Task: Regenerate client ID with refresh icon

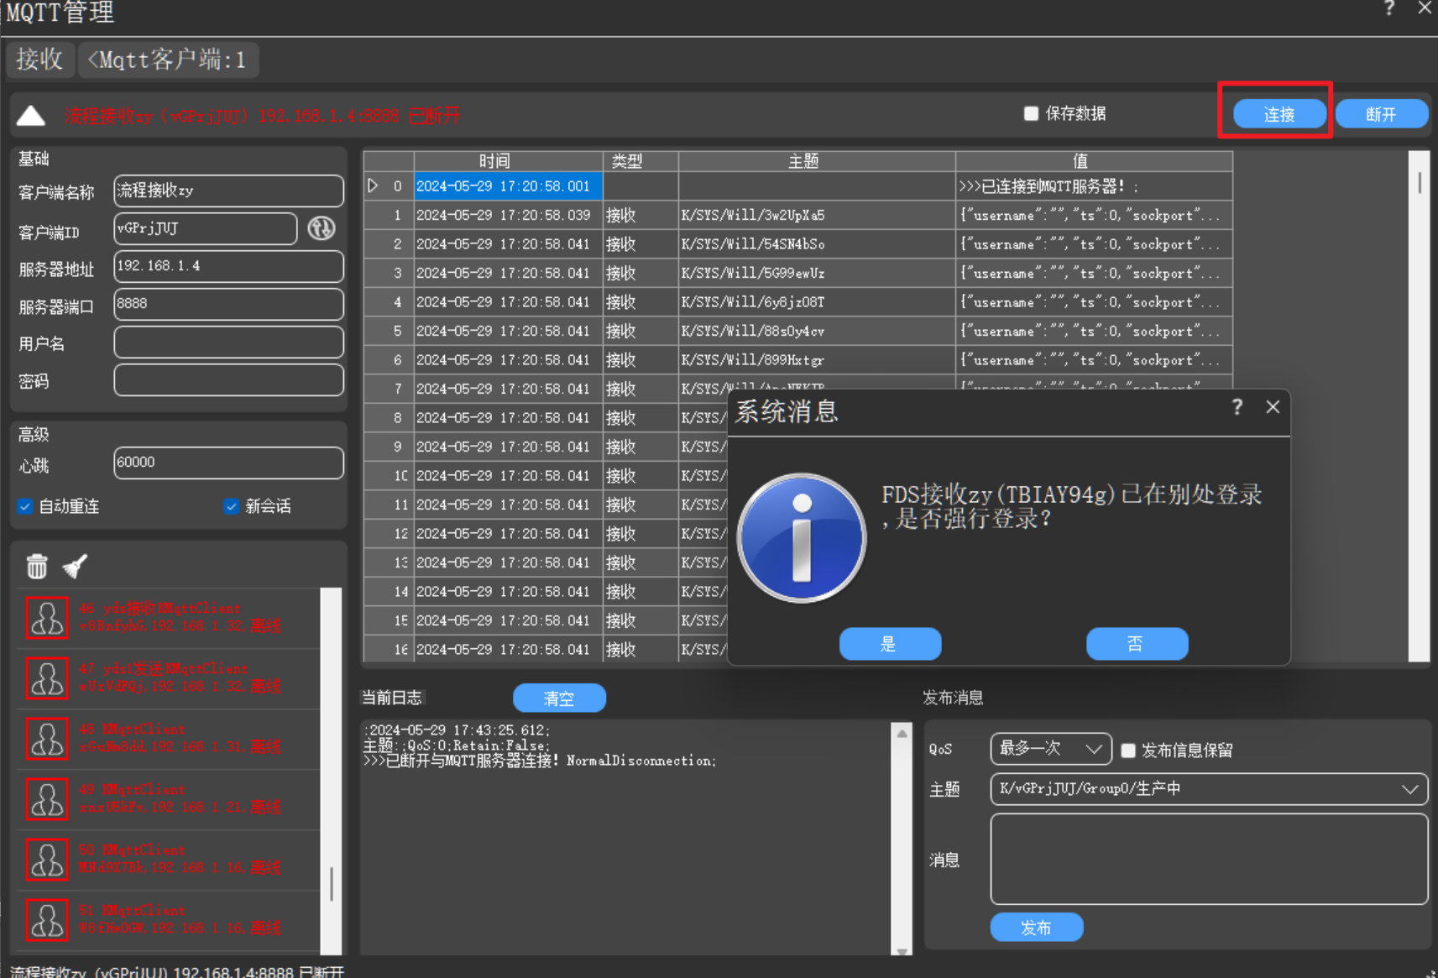Action: (x=322, y=228)
